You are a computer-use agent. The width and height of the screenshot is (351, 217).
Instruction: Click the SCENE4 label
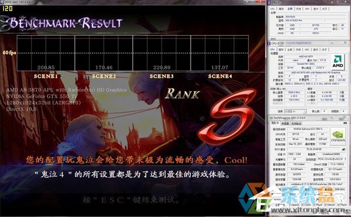point(220,76)
